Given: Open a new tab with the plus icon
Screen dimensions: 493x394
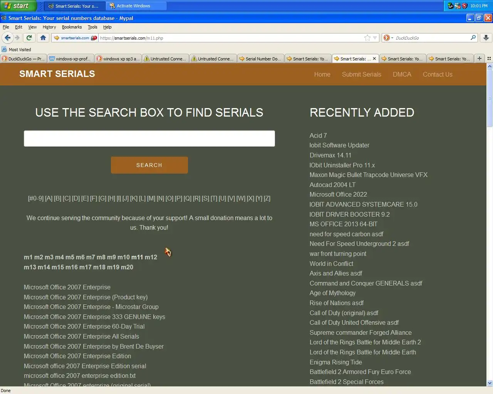Looking at the screenshot, I should coord(480,58).
